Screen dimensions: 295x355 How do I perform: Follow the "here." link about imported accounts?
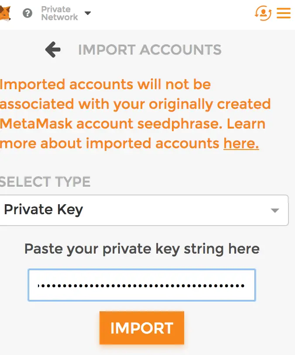pyautogui.click(x=241, y=143)
